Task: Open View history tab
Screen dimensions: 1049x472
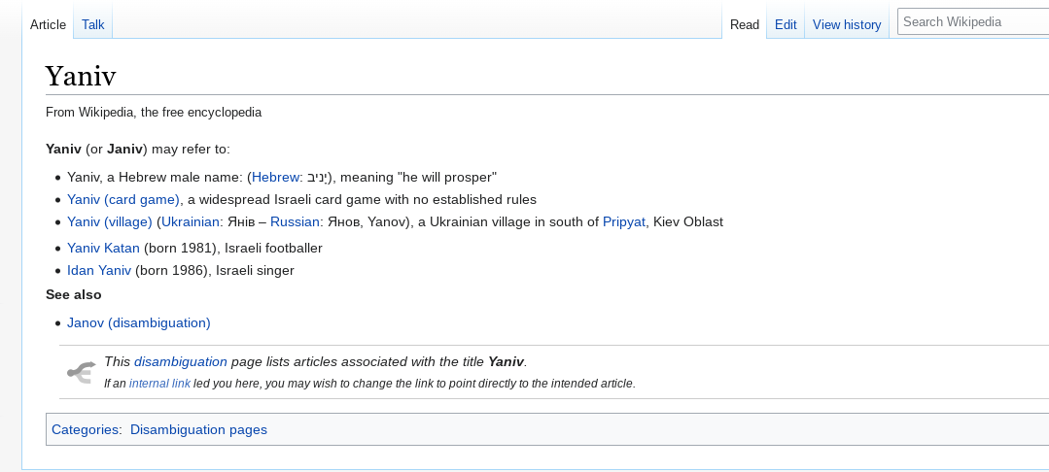Action: tap(846, 24)
